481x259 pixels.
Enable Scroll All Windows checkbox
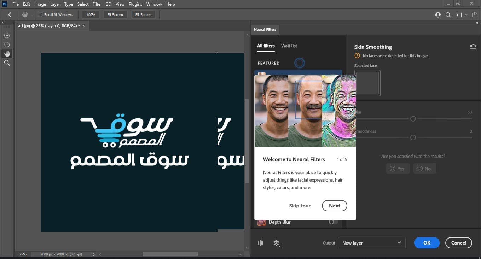(41, 14)
